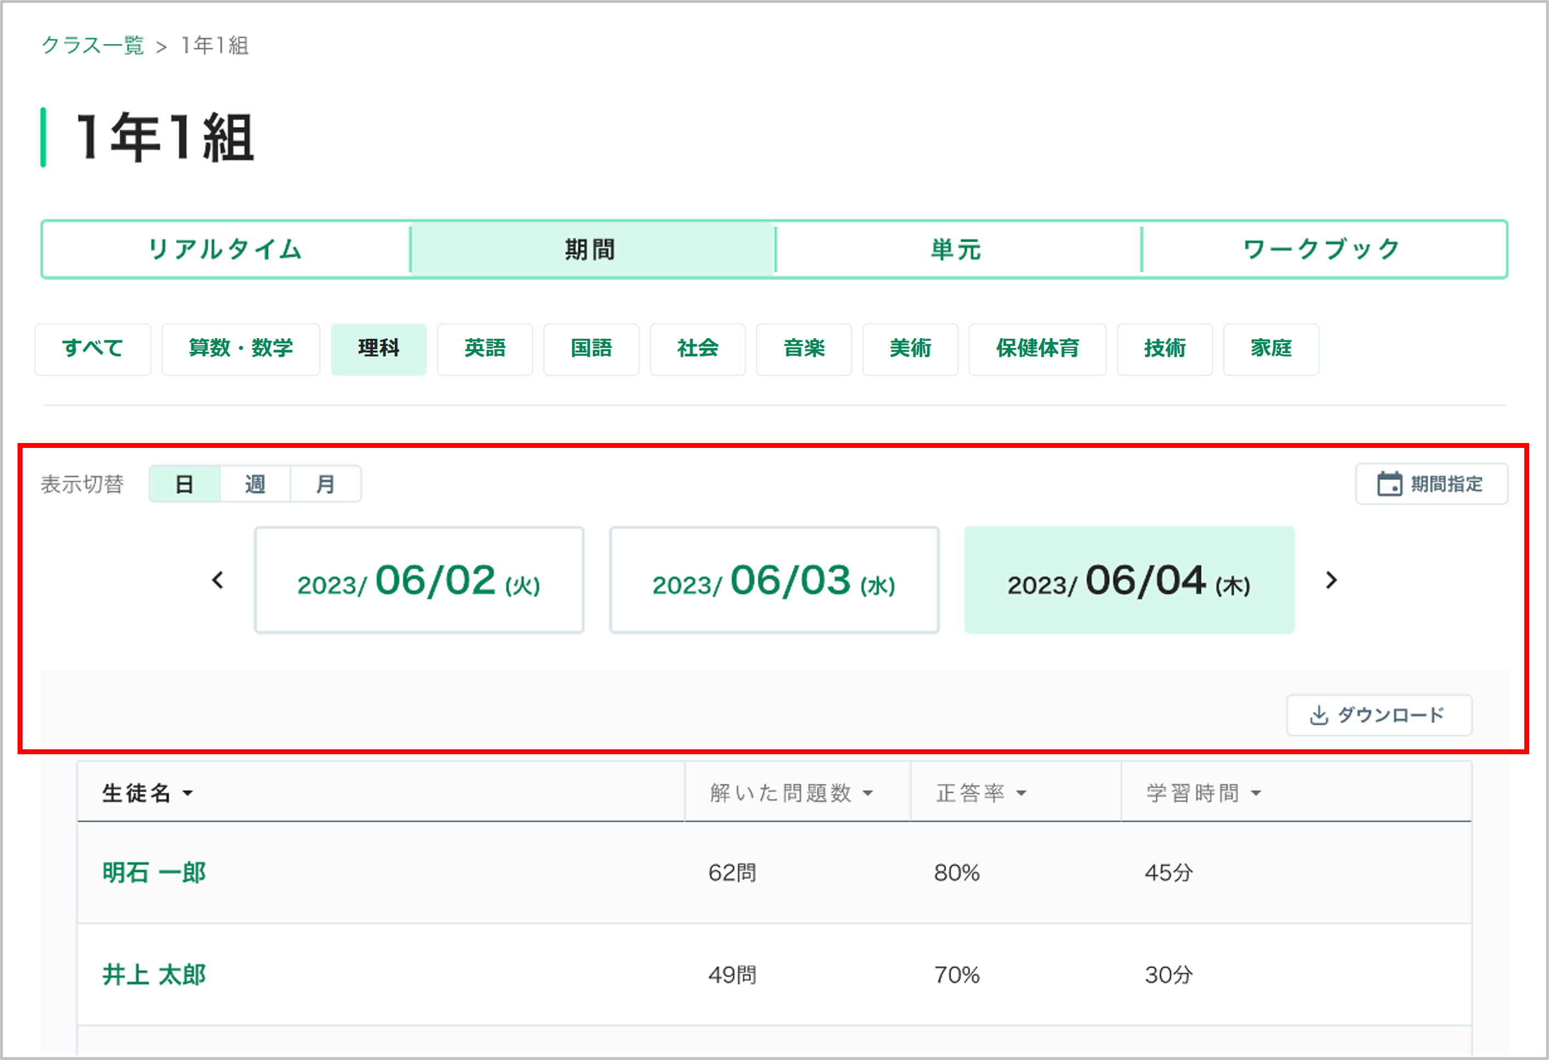Click the 45分 study time value
Image resolution: width=1549 pixels, height=1060 pixels.
coord(1169,873)
